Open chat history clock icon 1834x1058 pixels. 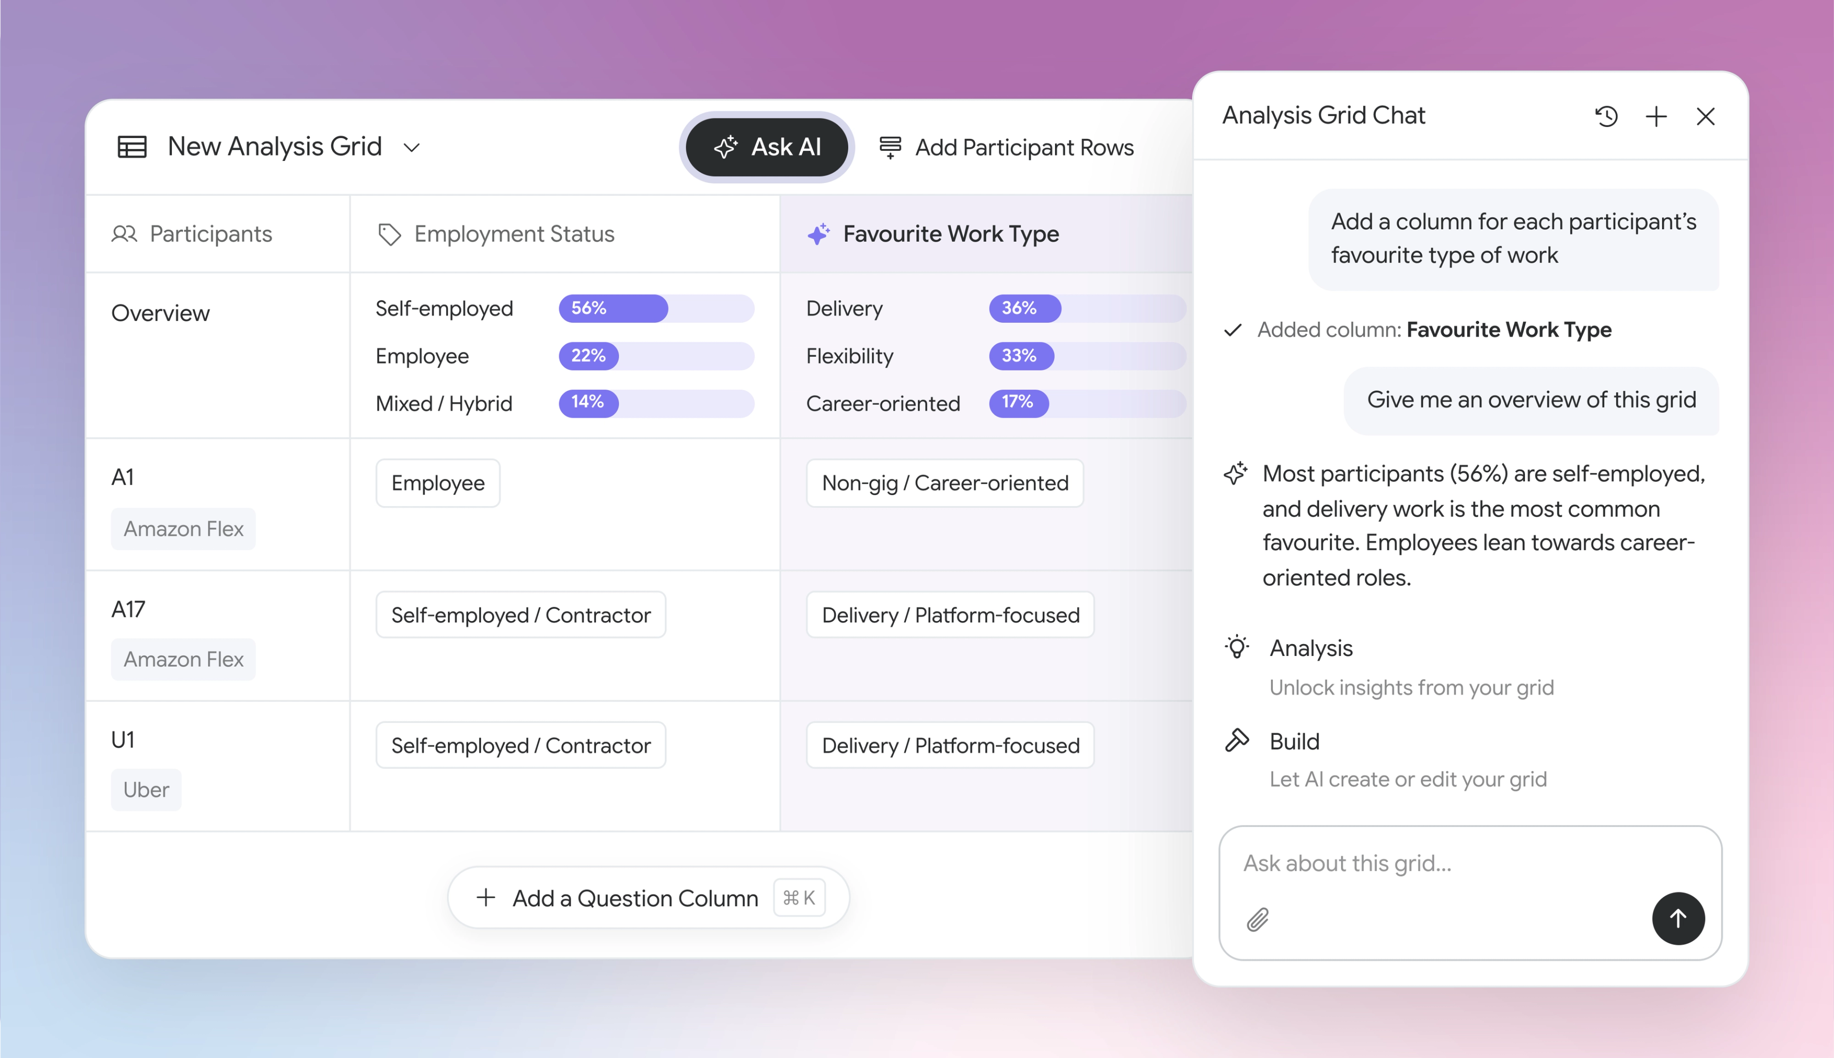(1607, 116)
